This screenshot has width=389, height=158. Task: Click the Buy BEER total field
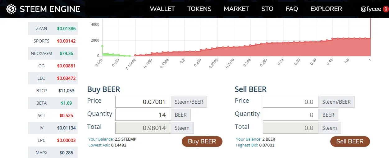point(143,128)
